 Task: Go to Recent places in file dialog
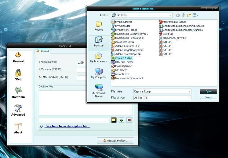click(99, 26)
